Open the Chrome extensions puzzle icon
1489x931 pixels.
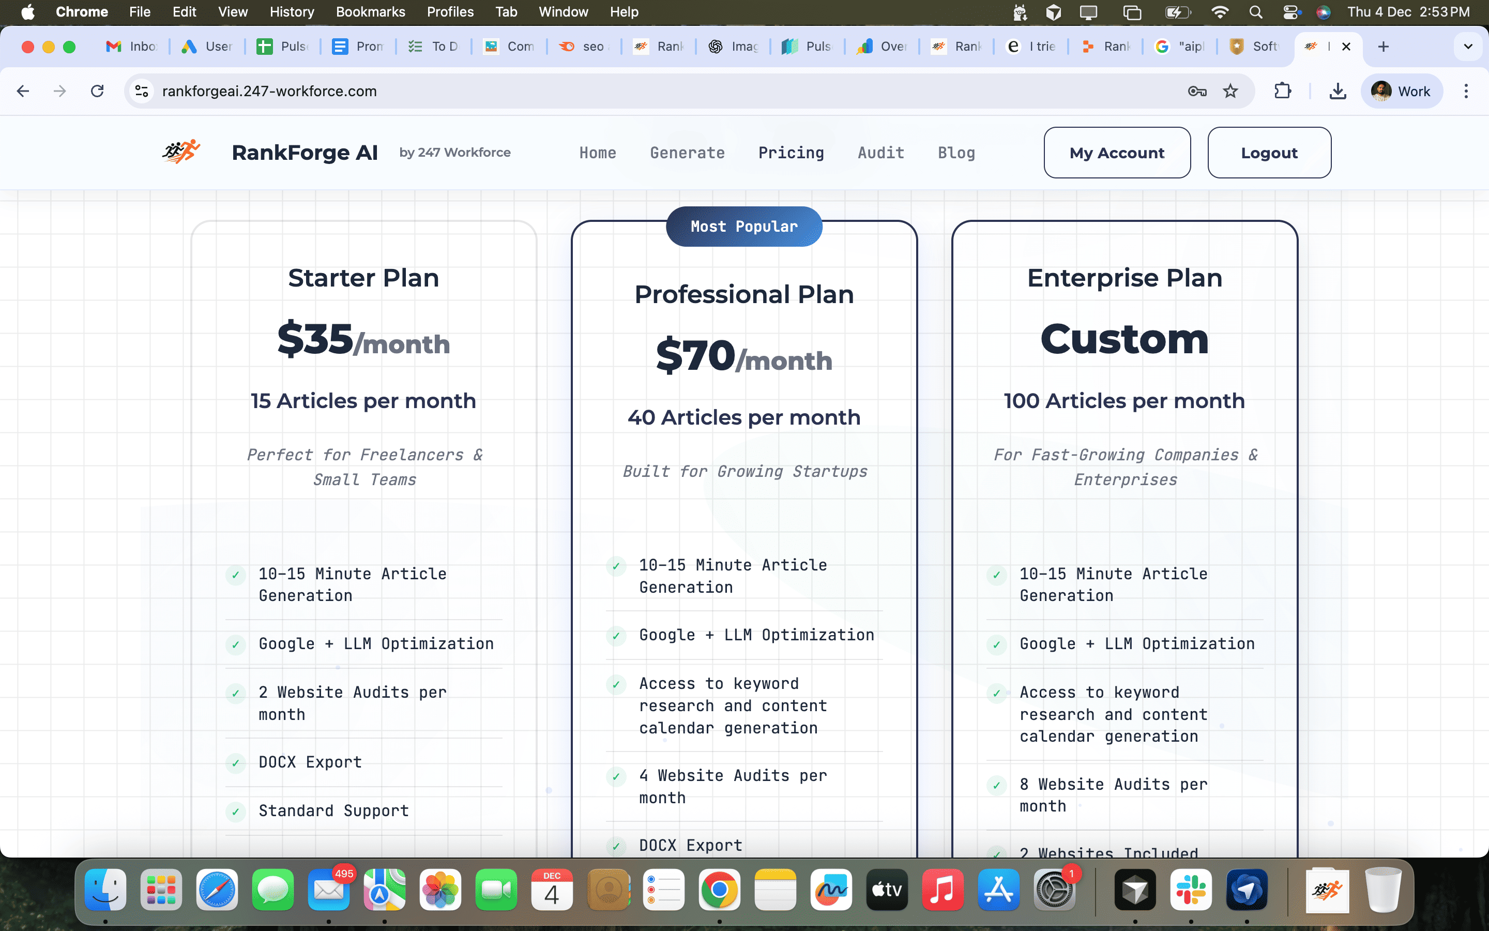(1282, 91)
